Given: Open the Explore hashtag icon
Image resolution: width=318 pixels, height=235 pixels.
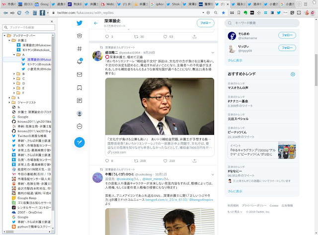Looking at the screenshot, I should pos(79,49).
